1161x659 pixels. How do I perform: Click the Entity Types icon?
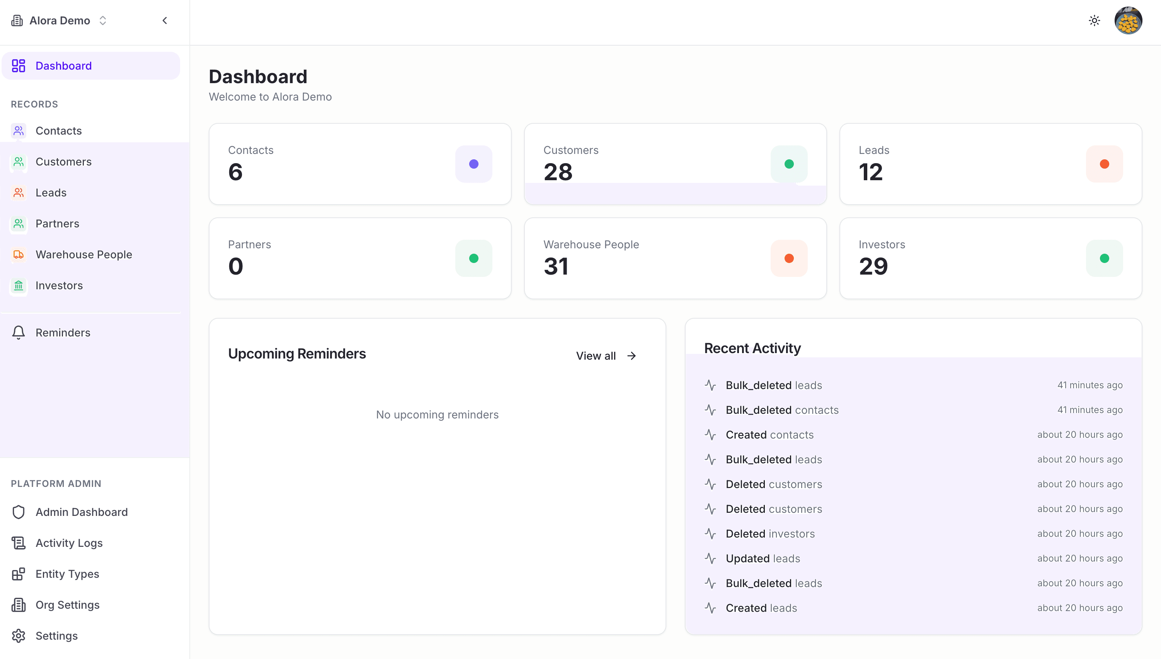click(18, 574)
